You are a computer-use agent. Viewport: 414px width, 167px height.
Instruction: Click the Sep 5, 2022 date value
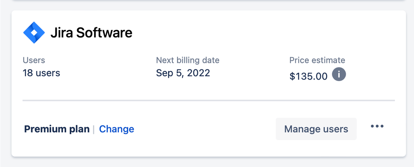click(183, 73)
